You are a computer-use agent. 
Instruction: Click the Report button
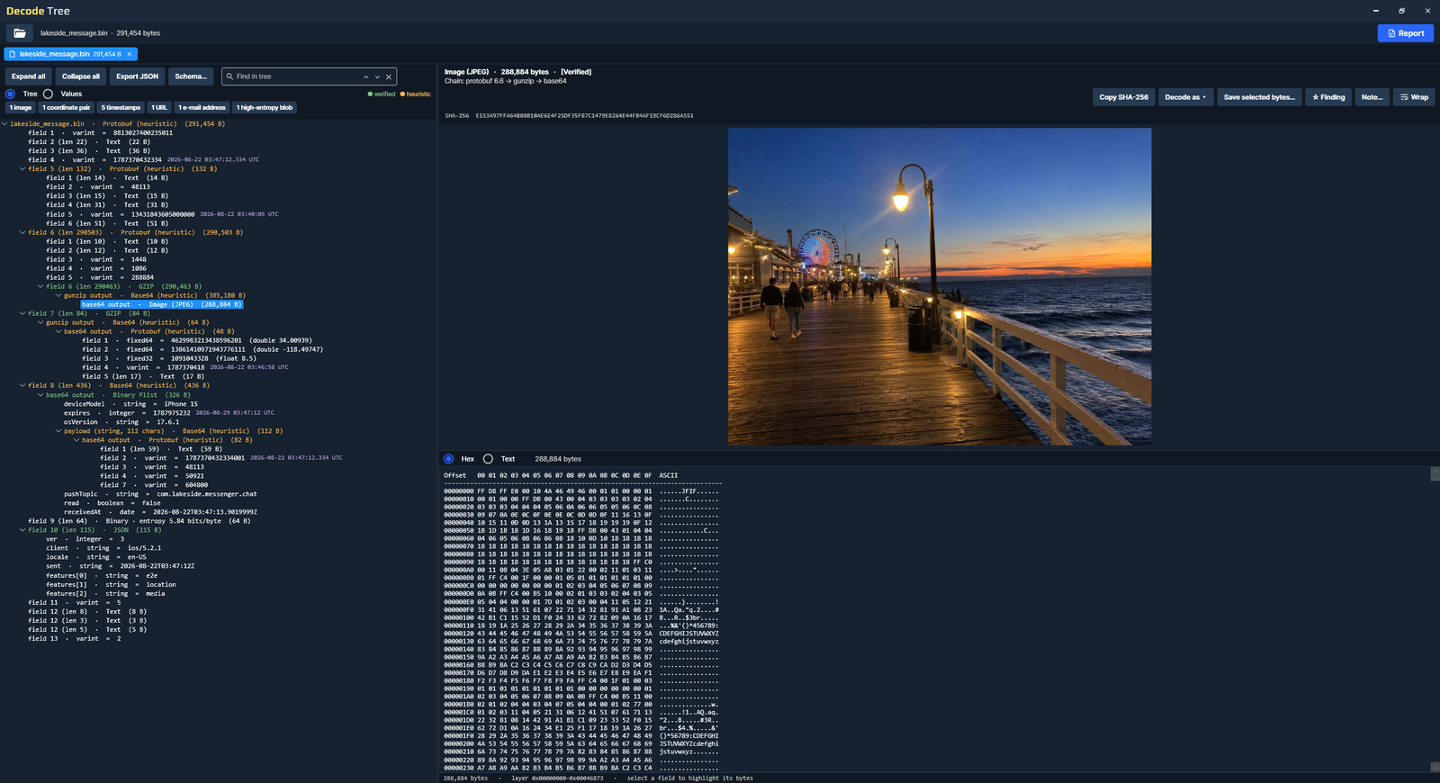tap(1405, 33)
